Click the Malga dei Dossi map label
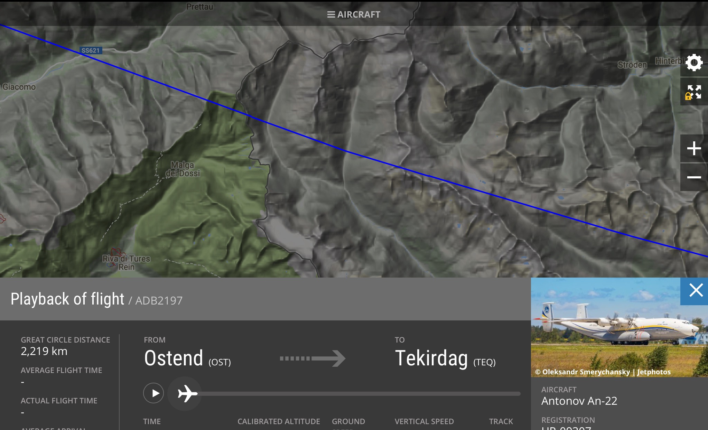 [x=183, y=169]
